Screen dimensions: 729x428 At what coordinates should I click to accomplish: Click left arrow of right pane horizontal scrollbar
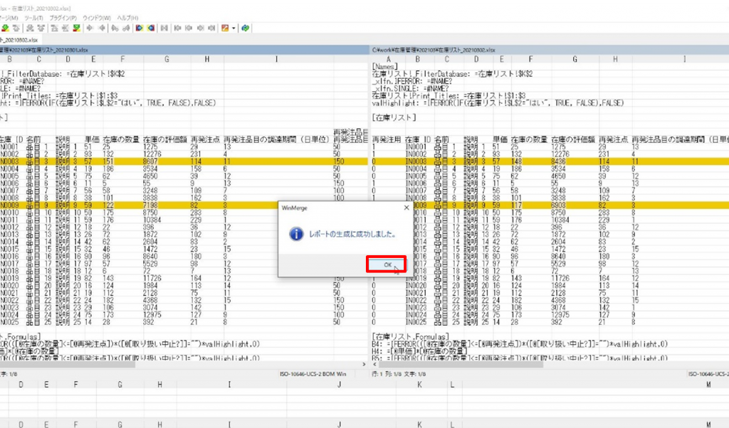(x=374, y=365)
